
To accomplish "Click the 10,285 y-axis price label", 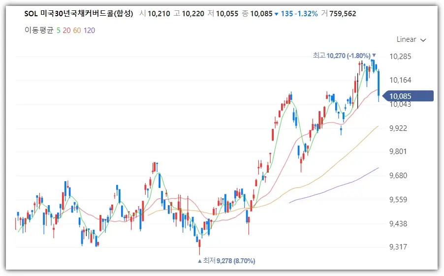I will tap(399, 57).
